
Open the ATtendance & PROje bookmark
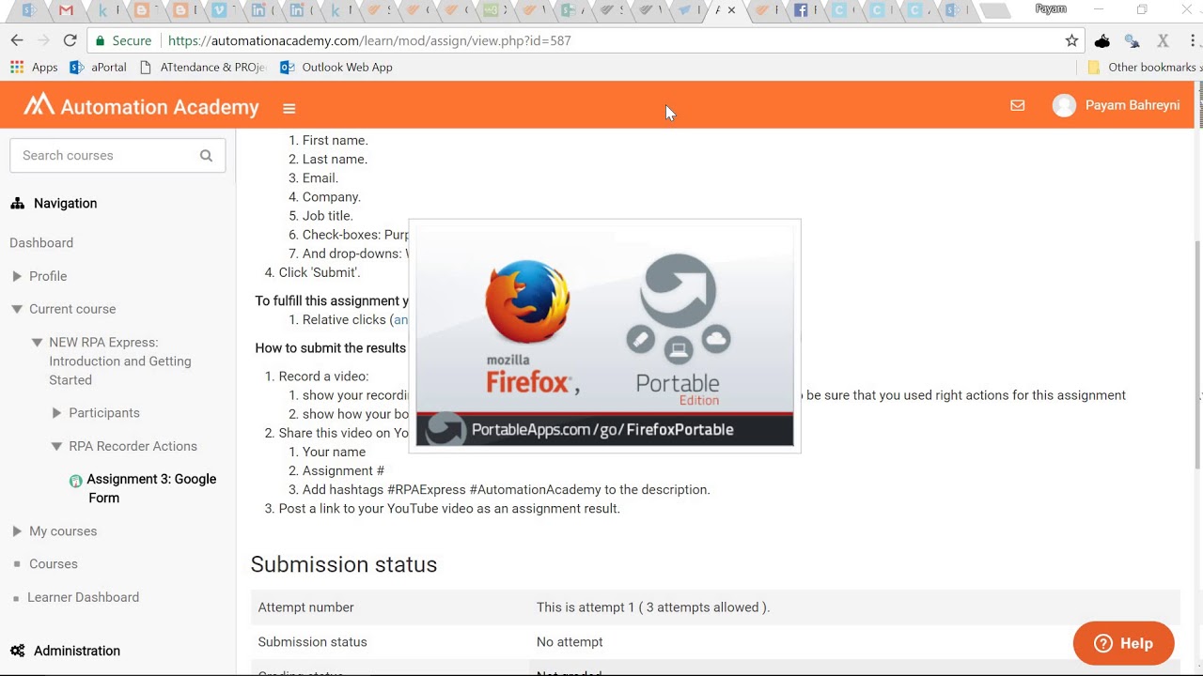pos(202,67)
